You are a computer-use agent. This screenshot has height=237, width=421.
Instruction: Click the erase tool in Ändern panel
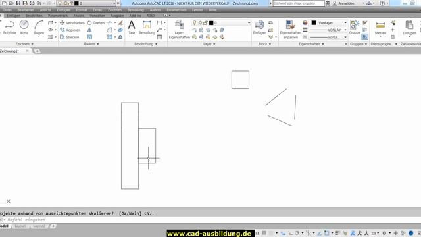click(120, 23)
